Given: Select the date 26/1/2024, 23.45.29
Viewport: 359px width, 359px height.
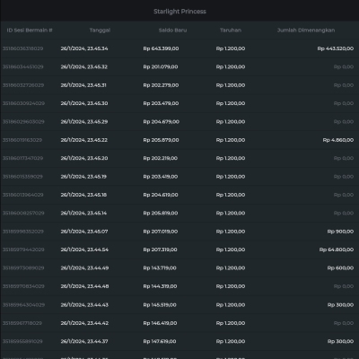Looking at the screenshot, I should (x=84, y=122).
